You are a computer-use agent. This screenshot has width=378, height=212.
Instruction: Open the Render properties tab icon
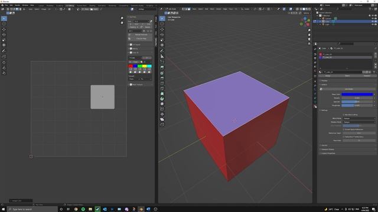315,54
